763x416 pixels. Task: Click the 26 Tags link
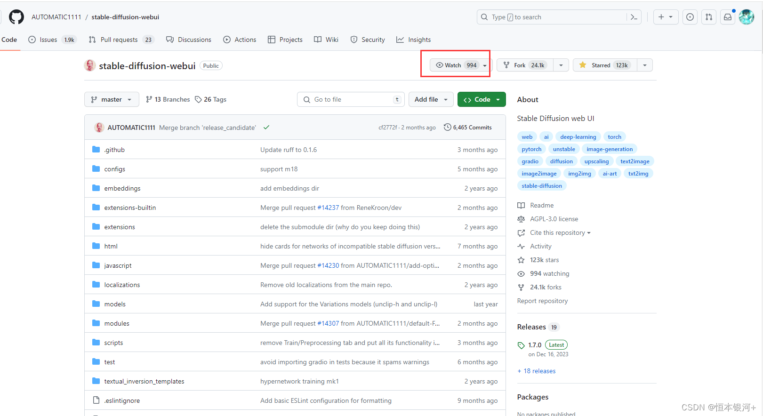[x=211, y=99]
